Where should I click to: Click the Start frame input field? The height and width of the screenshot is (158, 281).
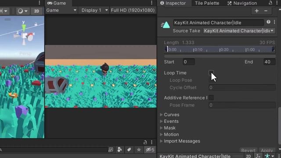click(x=189, y=62)
